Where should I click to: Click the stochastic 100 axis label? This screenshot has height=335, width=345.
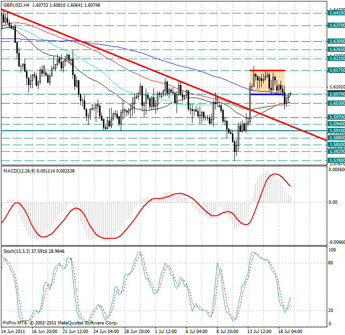(x=332, y=250)
